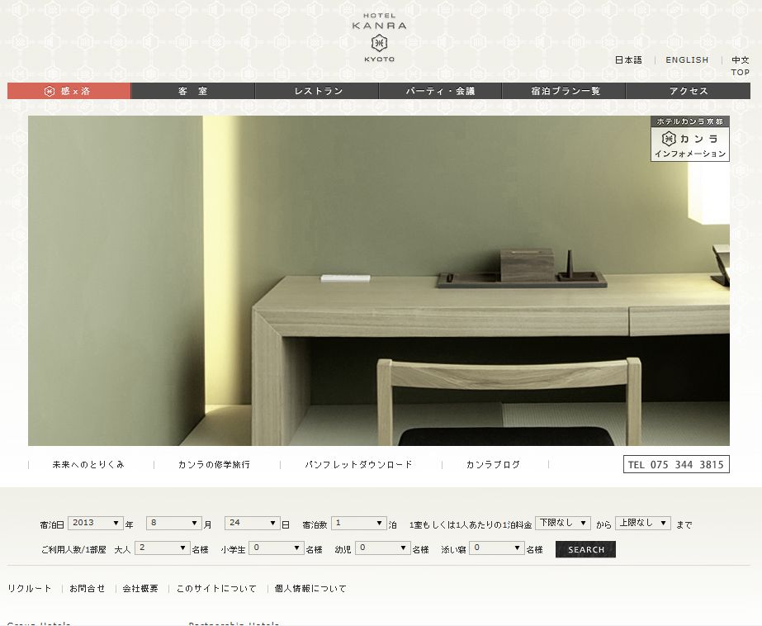Go to the TOP link
This screenshot has width=762, height=626.
741,72
